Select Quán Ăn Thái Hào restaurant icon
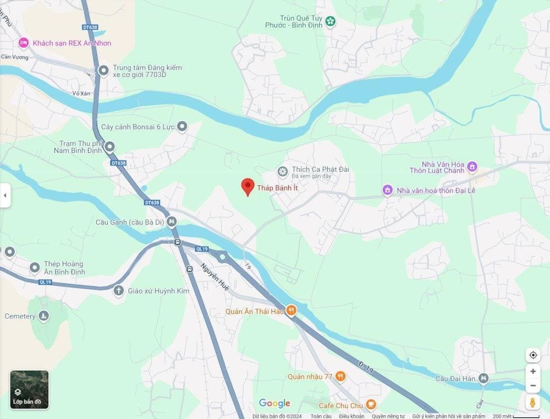 click(x=291, y=310)
